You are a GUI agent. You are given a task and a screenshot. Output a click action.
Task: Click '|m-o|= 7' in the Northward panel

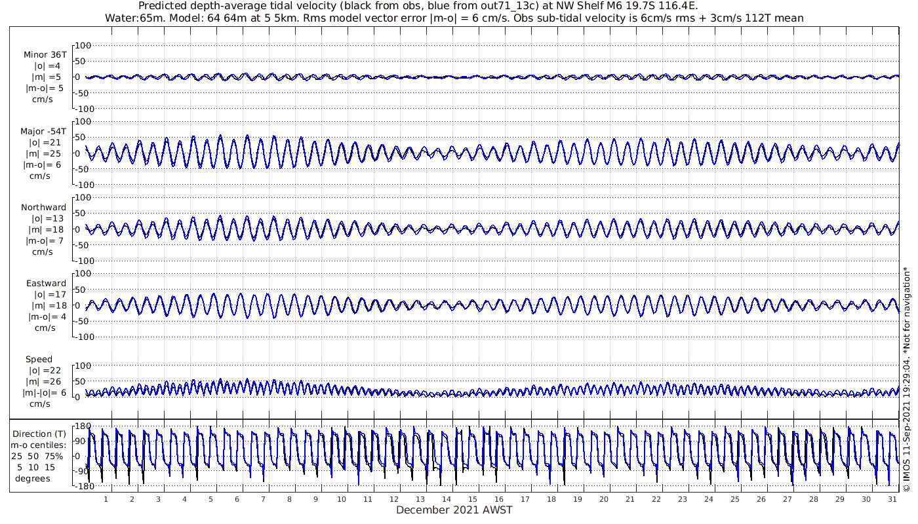[45, 241]
